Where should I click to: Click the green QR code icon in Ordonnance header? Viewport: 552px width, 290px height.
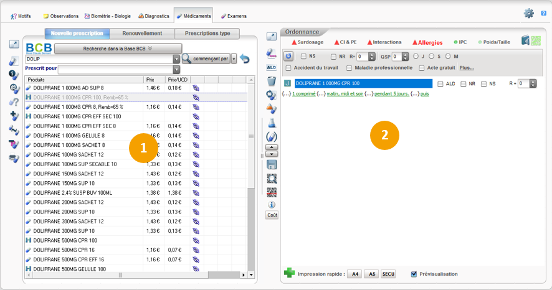coord(536,41)
